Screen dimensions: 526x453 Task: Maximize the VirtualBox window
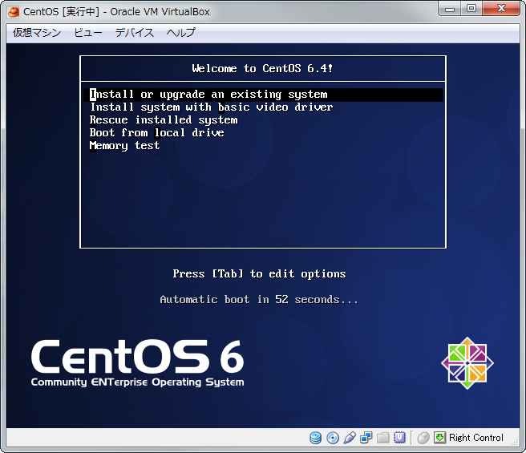tap(471, 9)
